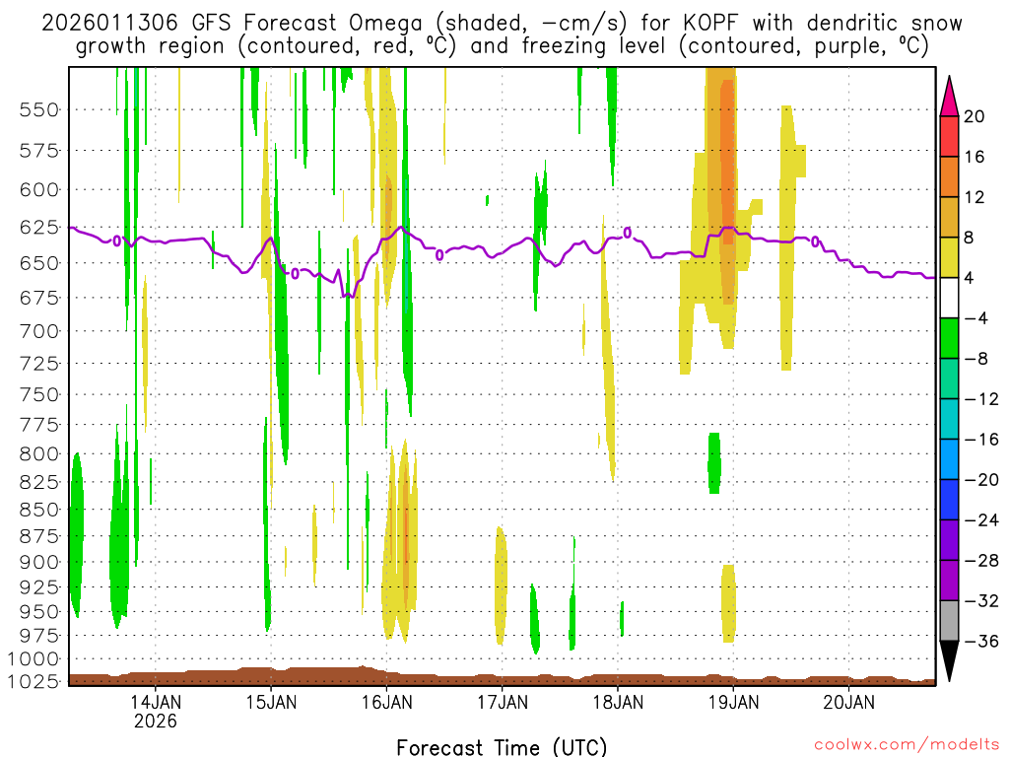Click the 20JAN date label
The width and height of the screenshot is (1009, 757).
click(848, 702)
